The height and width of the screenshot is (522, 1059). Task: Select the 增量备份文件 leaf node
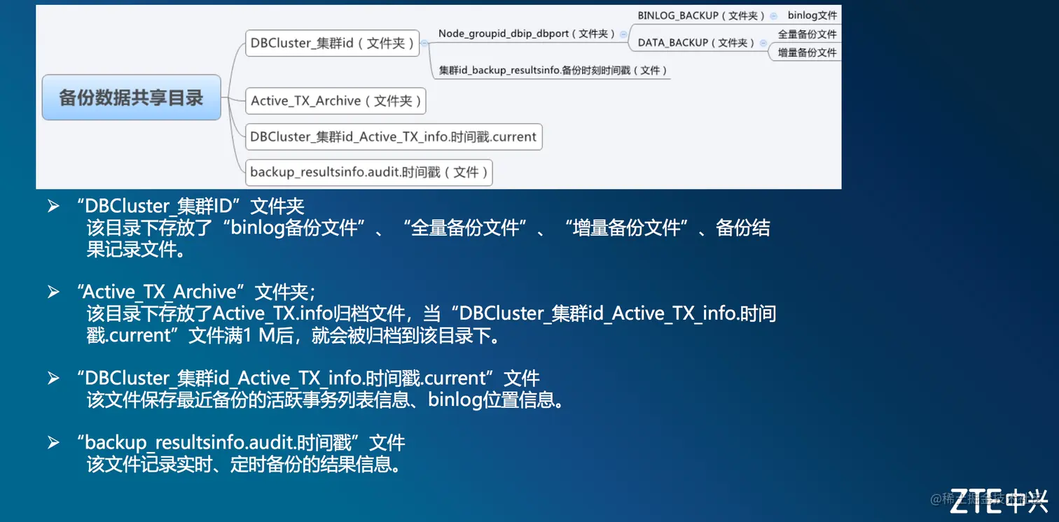pyautogui.click(x=807, y=52)
